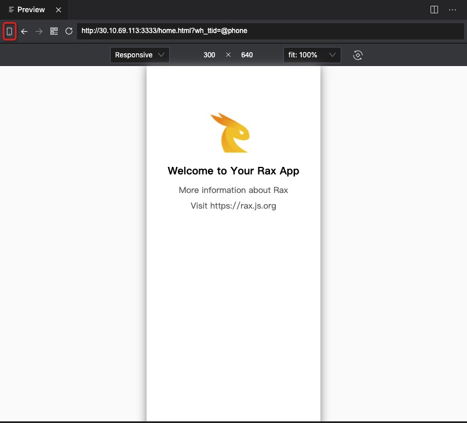Click the Preview panel hamburger icon
The height and width of the screenshot is (423, 467).
click(10, 9)
